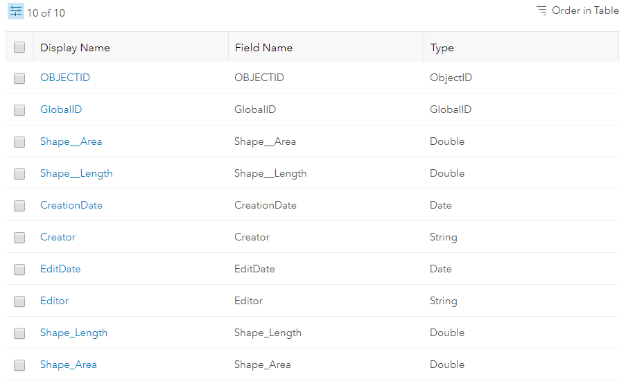
Task: Toggle the select-all header checkbox
Action: tap(19, 47)
